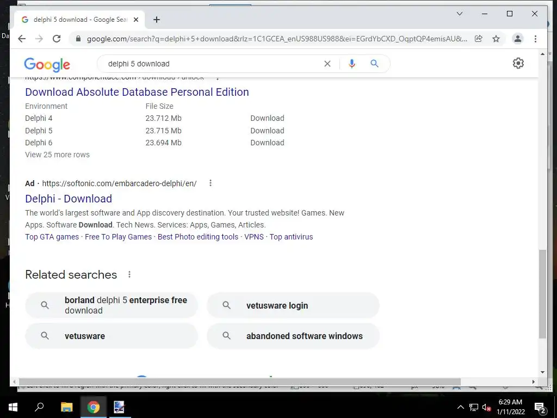Show hidden system tray icons
This screenshot has width=557, height=418.
[460, 407]
